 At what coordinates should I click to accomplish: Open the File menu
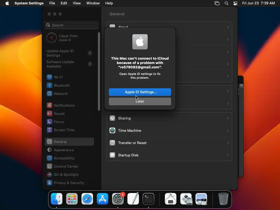coord(52,3)
